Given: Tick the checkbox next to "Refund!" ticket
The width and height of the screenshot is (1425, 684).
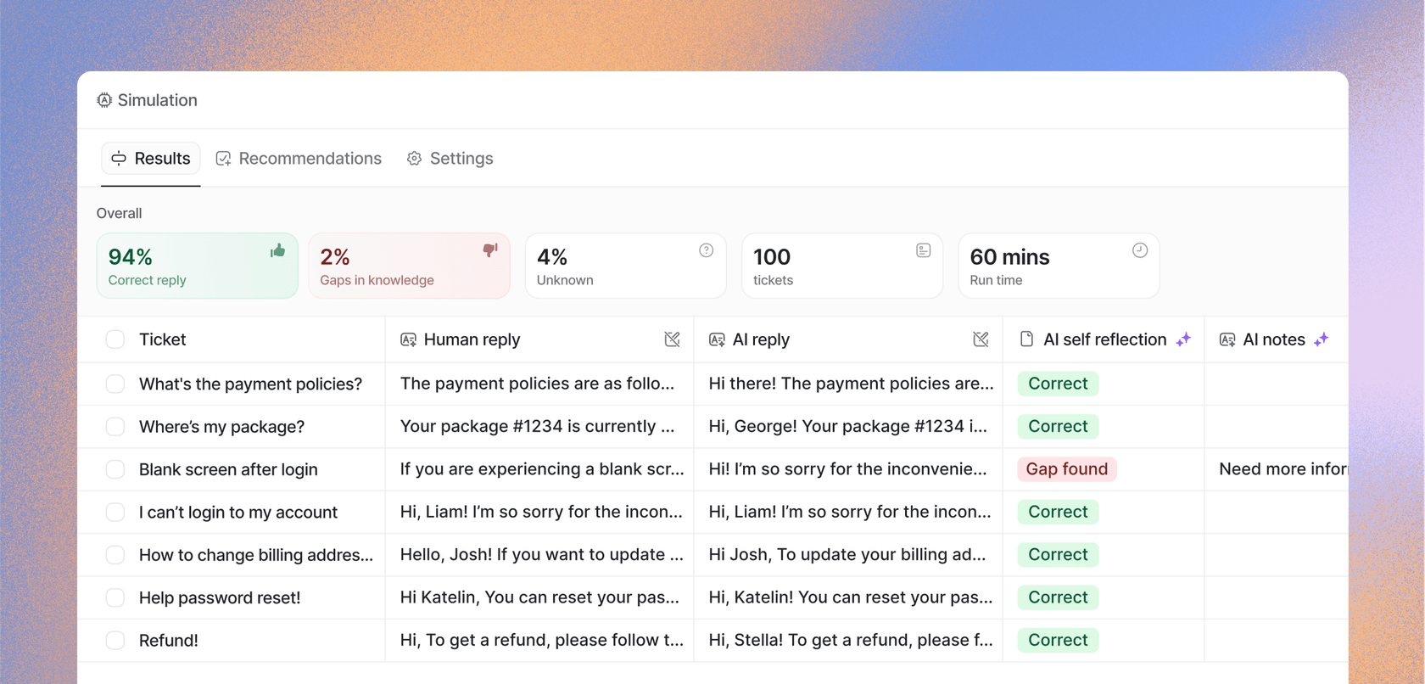Looking at the screenshot, I should click(115, 641).
